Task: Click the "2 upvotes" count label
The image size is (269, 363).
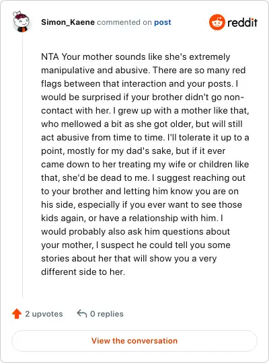Action: coord(44,314)
